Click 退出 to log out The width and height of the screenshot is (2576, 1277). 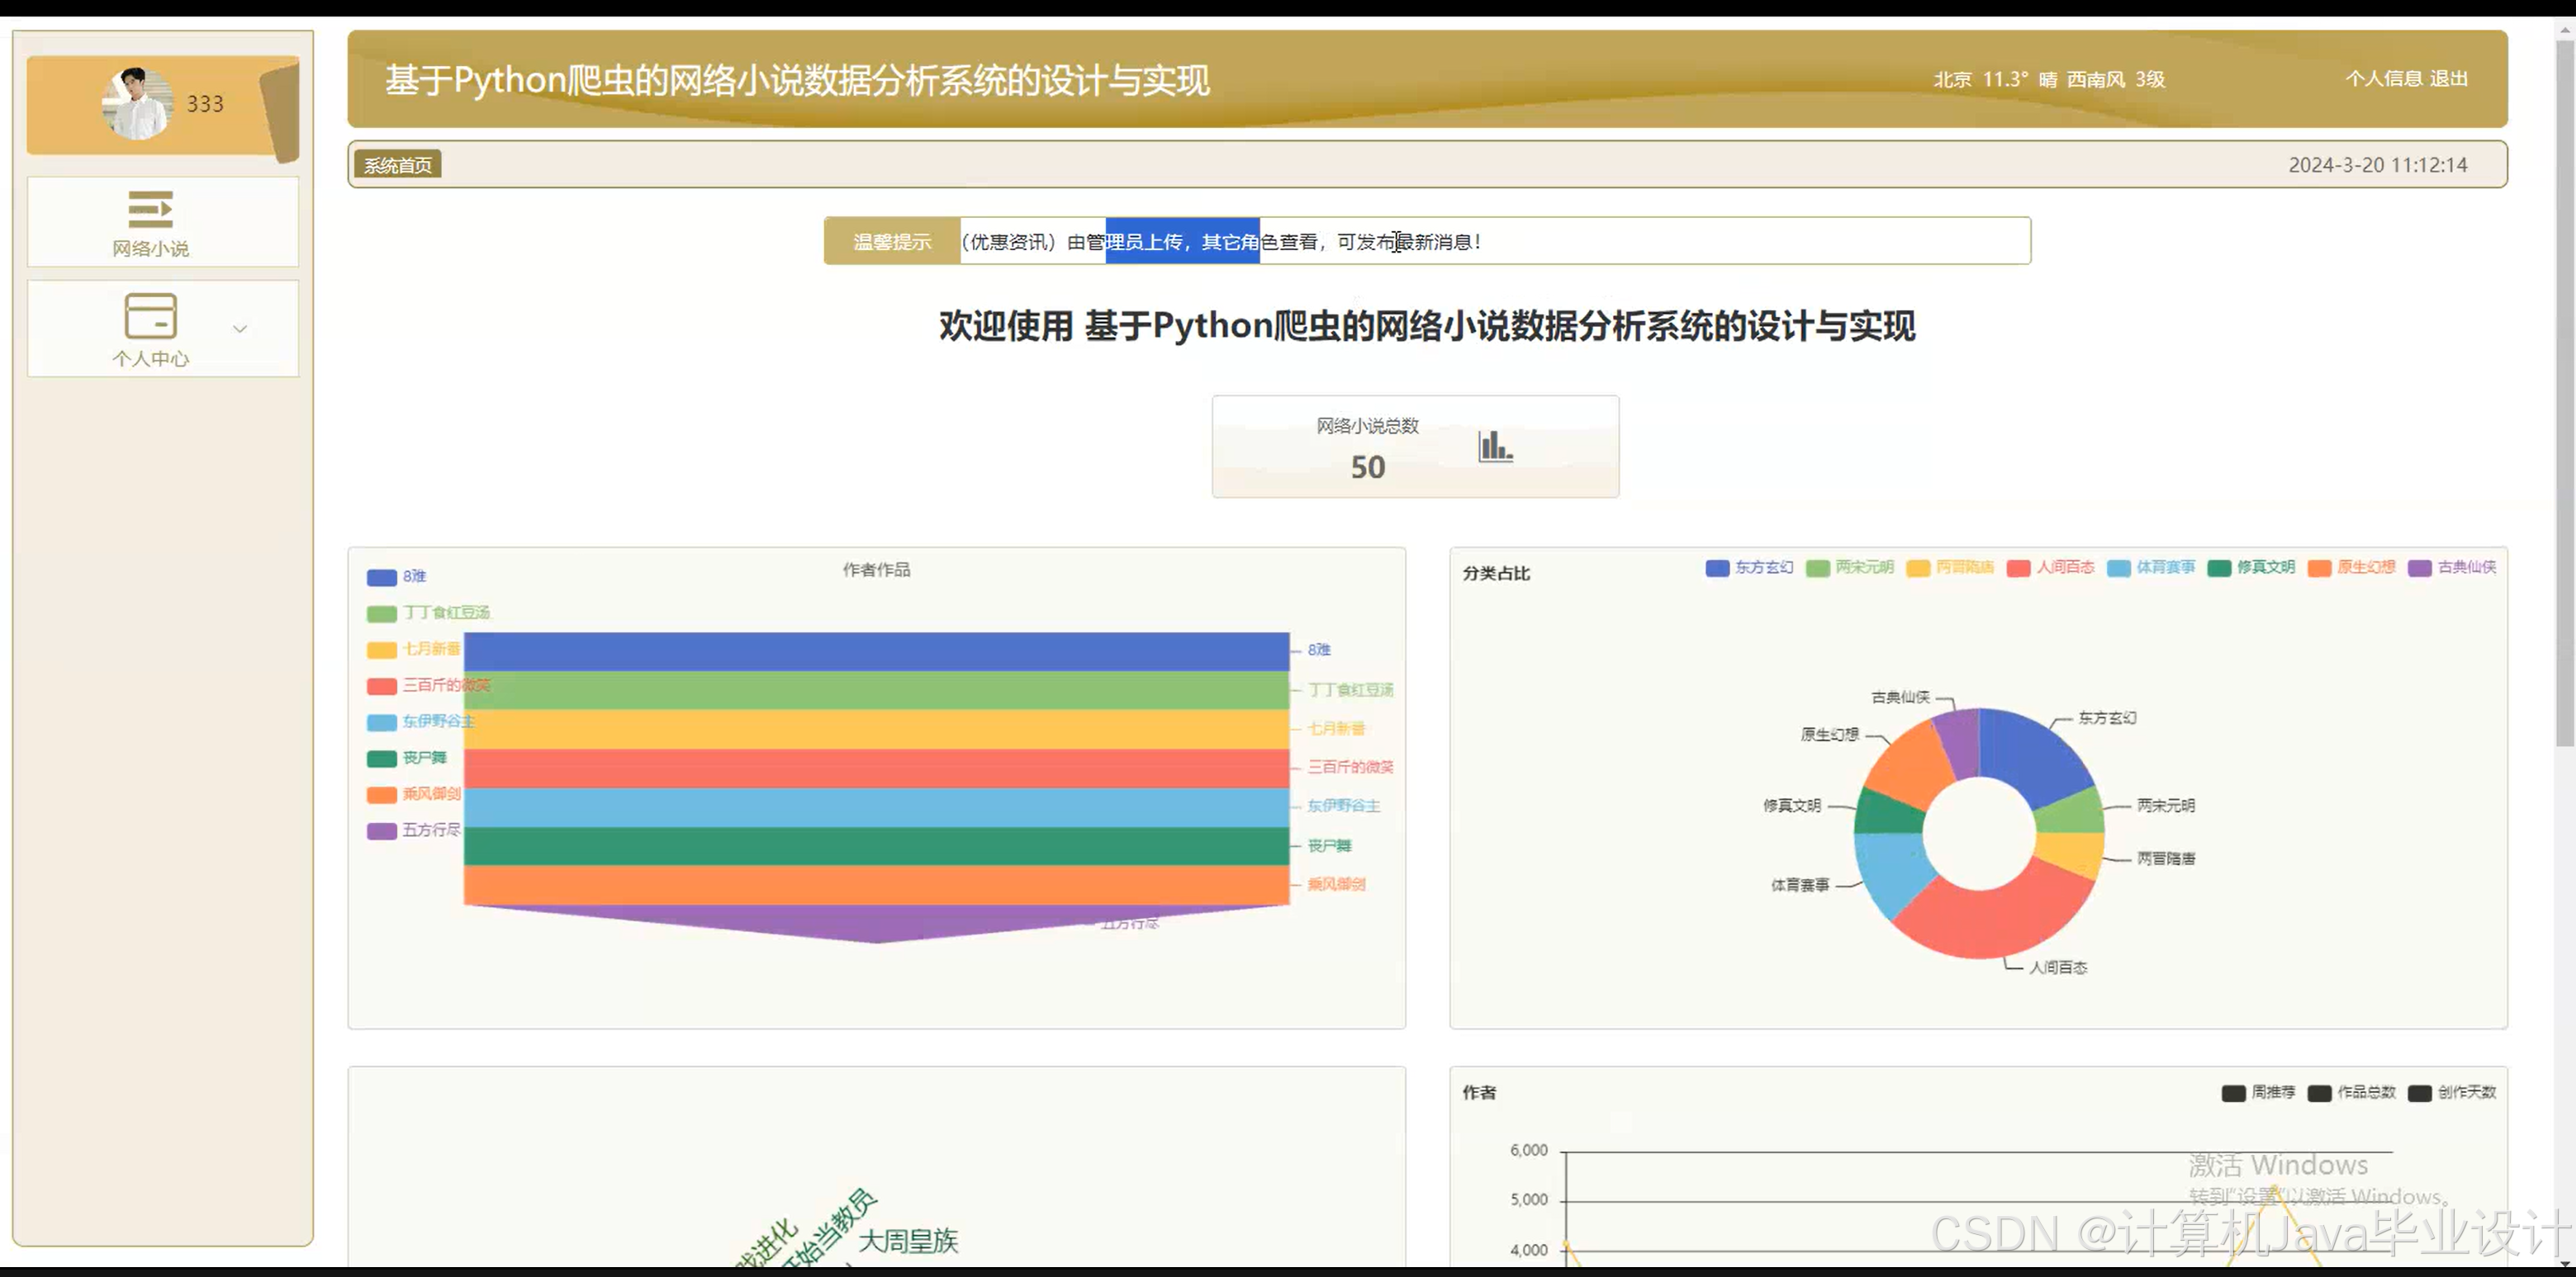[2449, 79]
